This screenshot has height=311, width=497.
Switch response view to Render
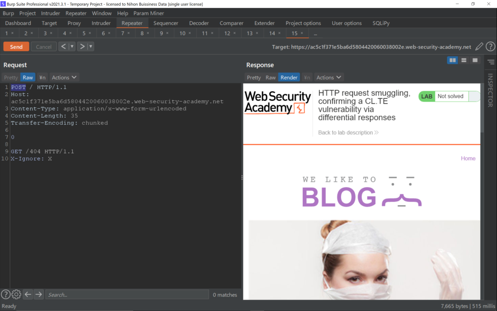coord(289,78)
